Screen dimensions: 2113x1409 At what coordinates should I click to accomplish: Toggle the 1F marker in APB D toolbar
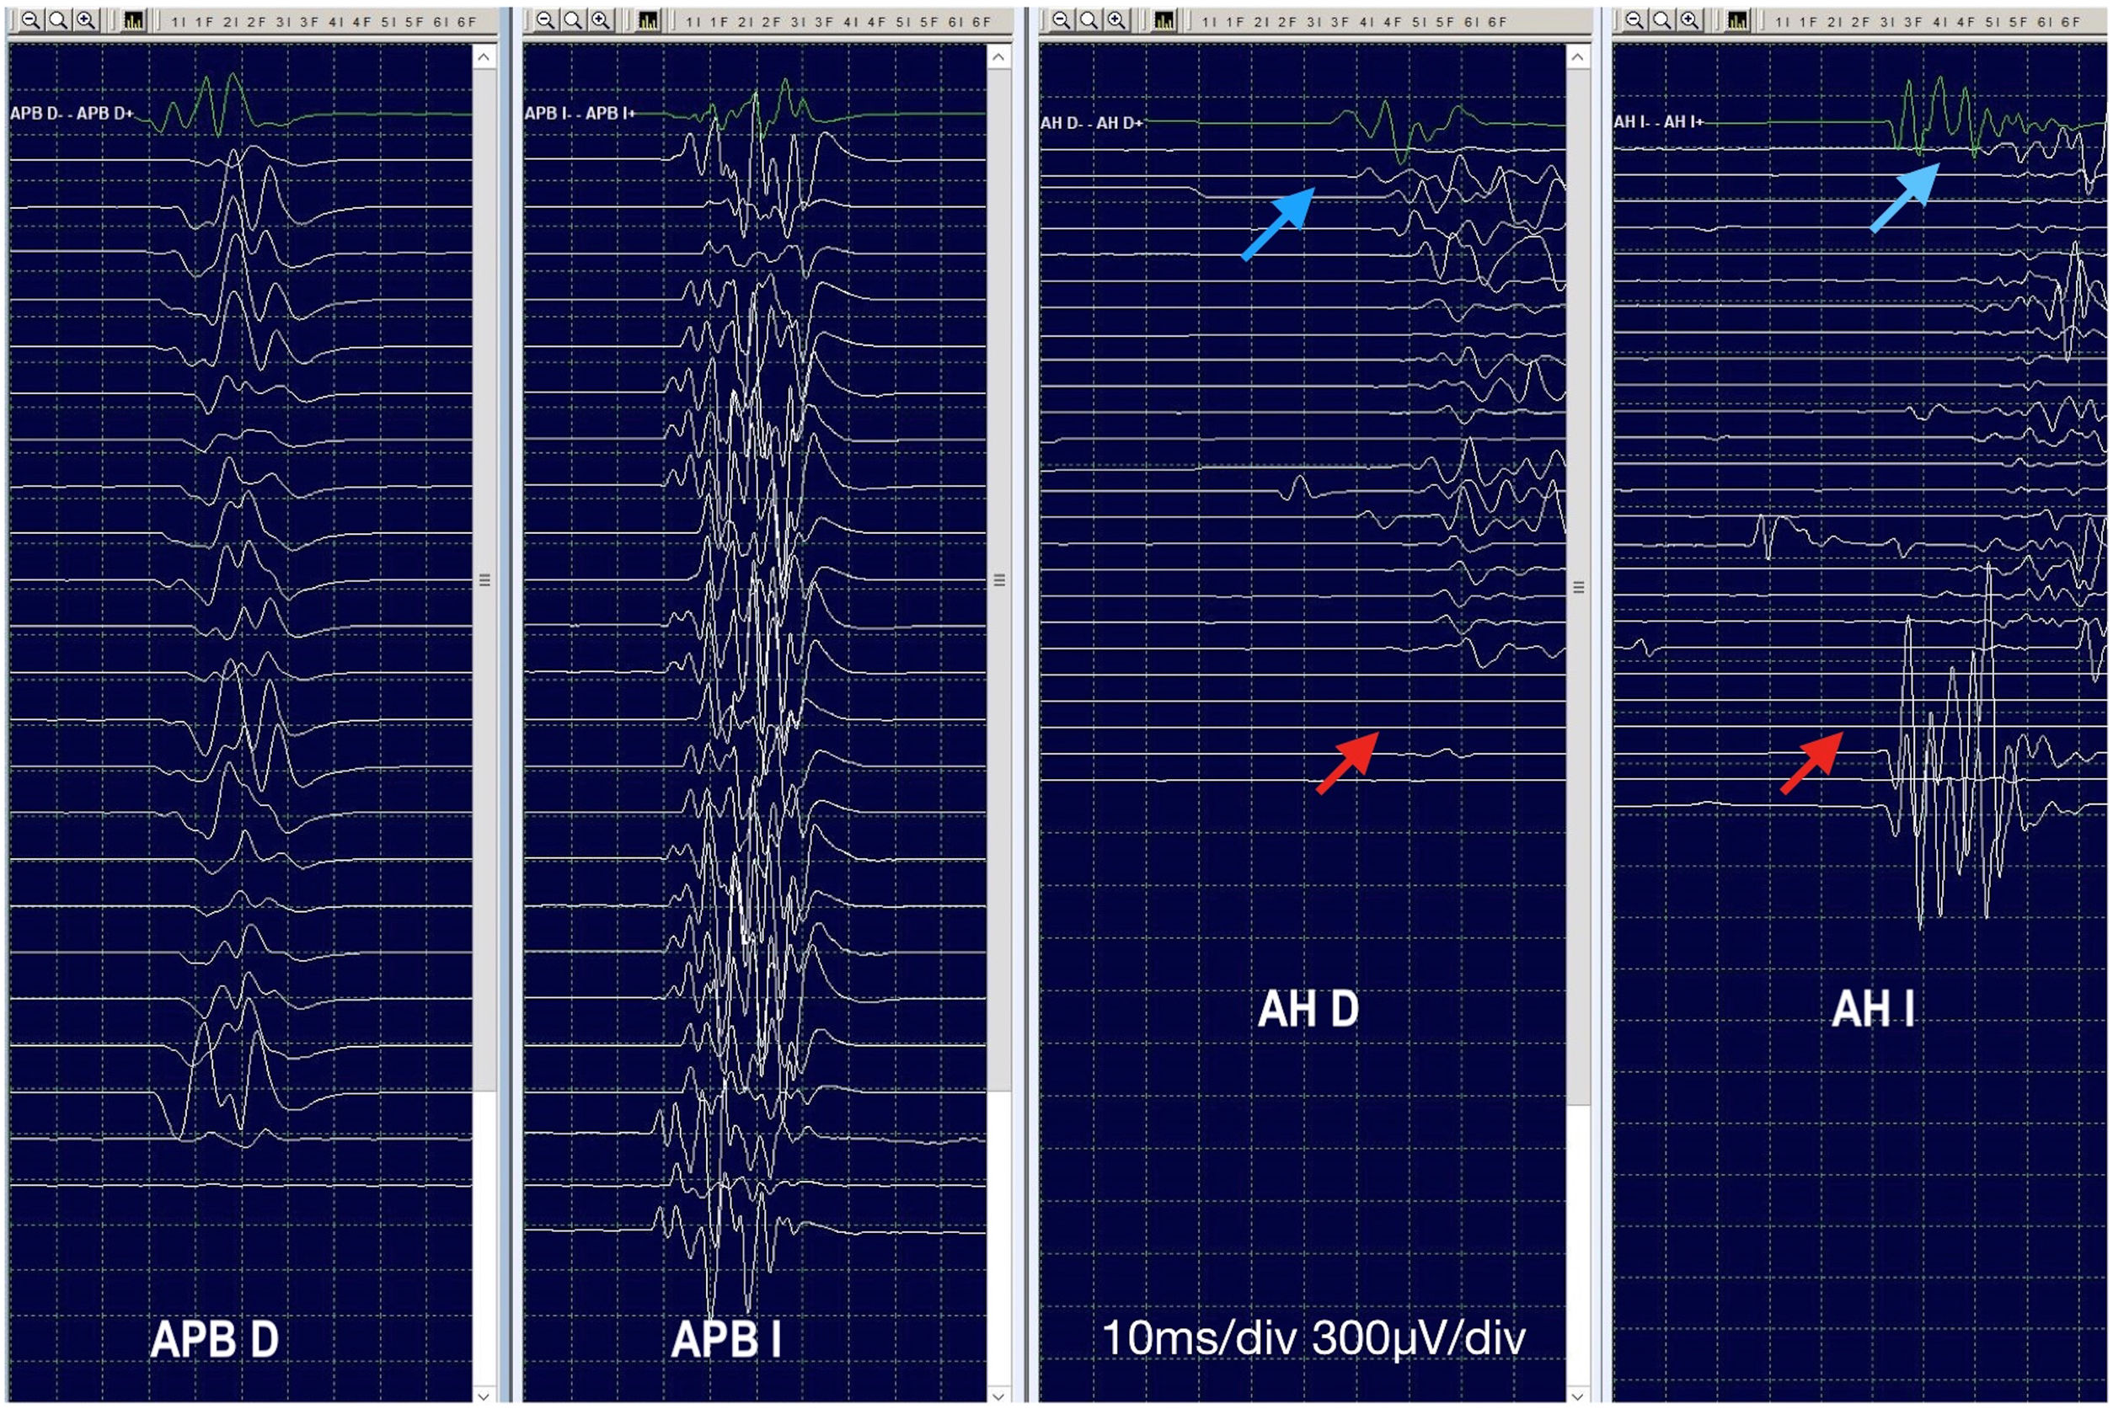(x=204, y=22)
